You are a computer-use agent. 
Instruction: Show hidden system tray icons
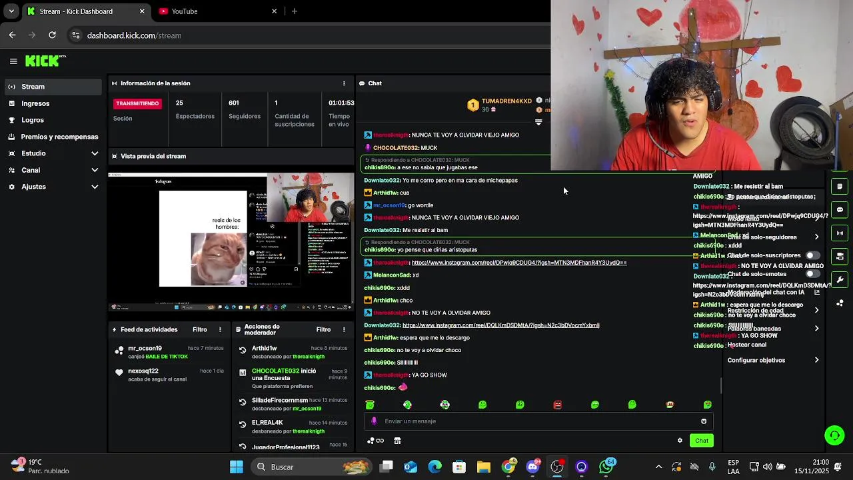(658, 467)
